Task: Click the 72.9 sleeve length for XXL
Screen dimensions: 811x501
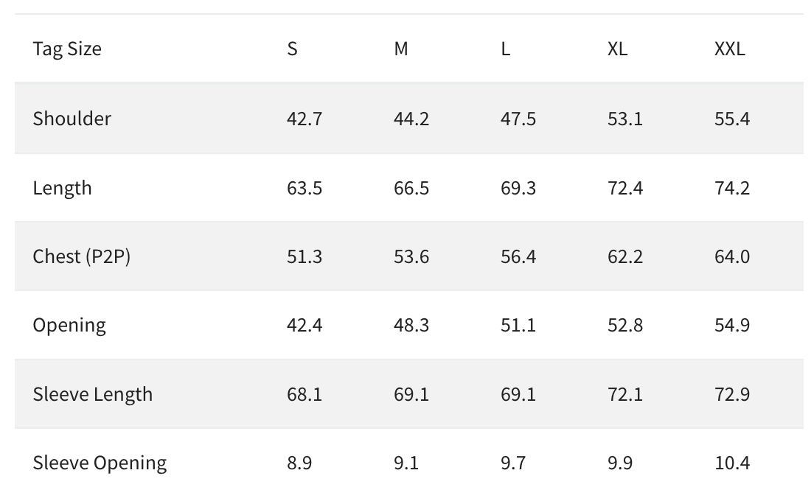Action: (x=732, y=393)
